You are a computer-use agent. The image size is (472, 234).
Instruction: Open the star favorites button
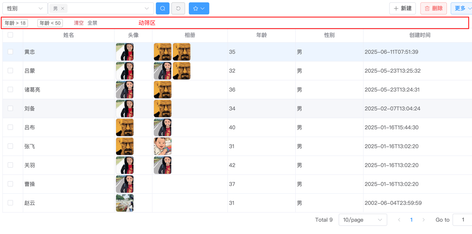point(199,8)
